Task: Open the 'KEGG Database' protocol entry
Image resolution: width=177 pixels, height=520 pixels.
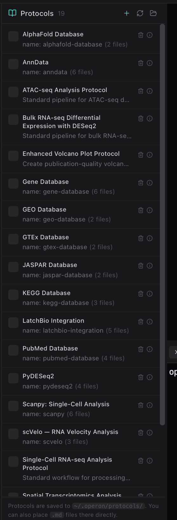Action: 81,298
